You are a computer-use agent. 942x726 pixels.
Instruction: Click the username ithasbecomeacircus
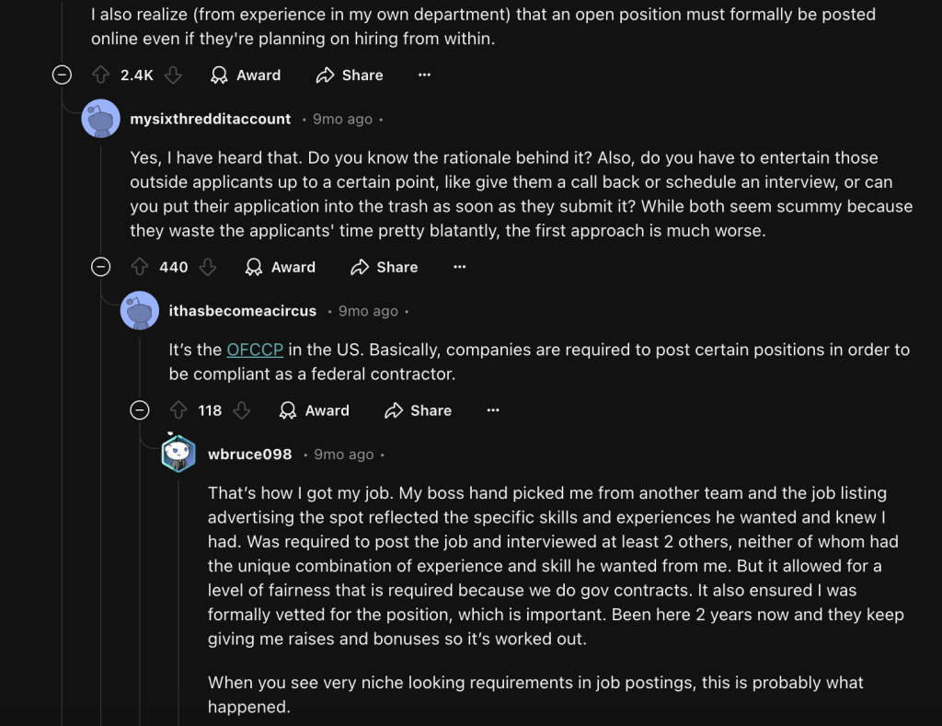(242, 311)
